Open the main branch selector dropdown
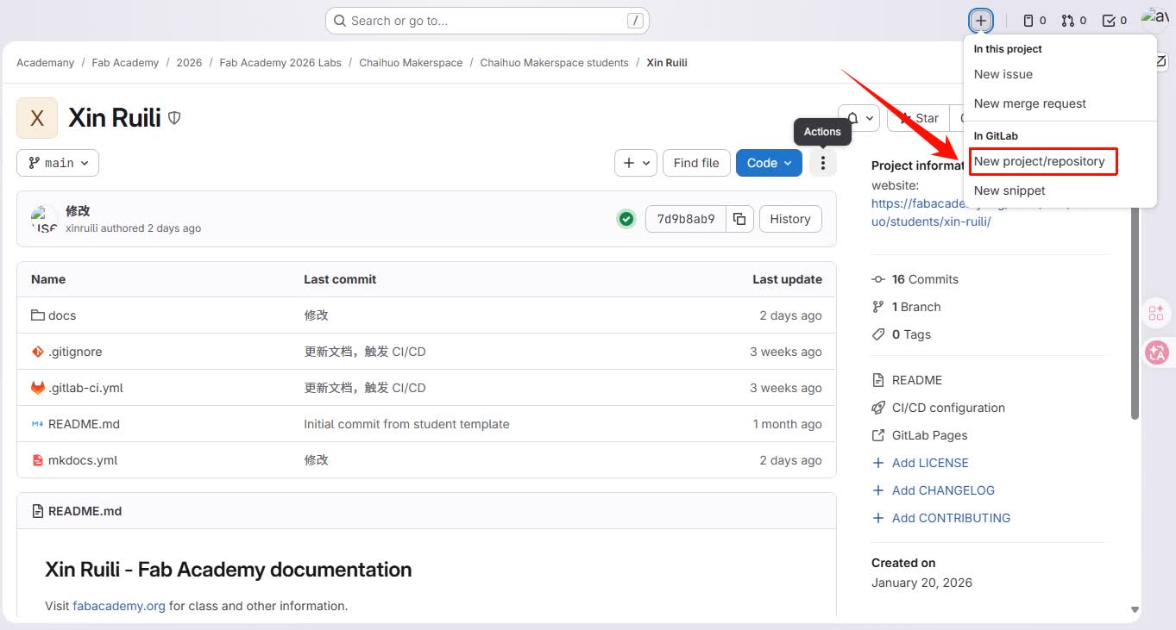 [58, 163]
